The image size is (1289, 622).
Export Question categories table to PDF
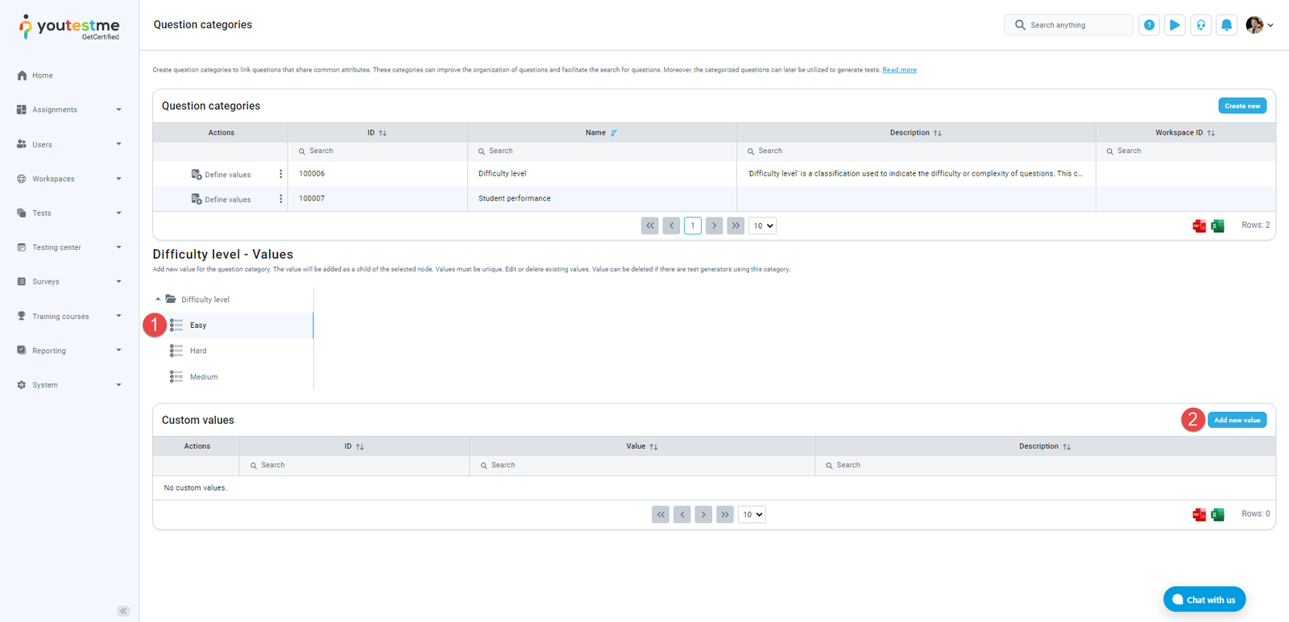1199,226
